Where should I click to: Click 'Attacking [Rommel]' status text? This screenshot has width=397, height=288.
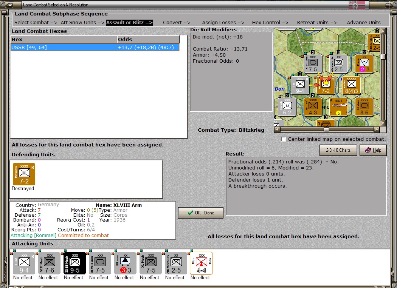[33, 236]
